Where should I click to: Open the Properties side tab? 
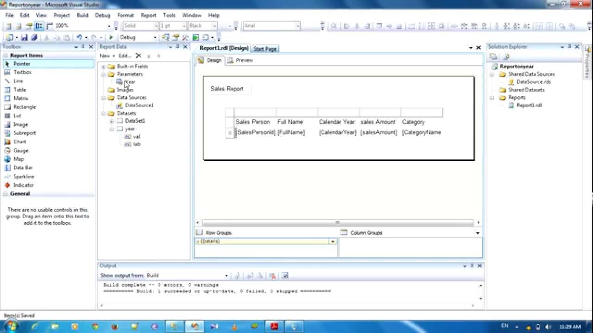[587, 62]
